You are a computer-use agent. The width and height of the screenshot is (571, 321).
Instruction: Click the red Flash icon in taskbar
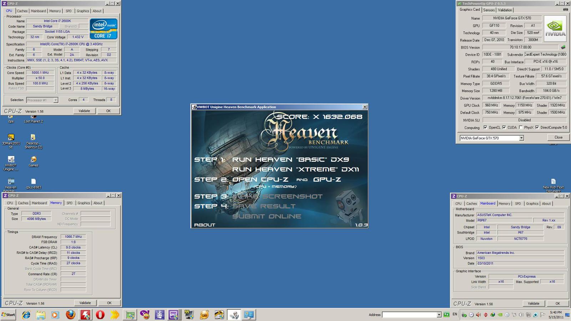click(85, 315)
